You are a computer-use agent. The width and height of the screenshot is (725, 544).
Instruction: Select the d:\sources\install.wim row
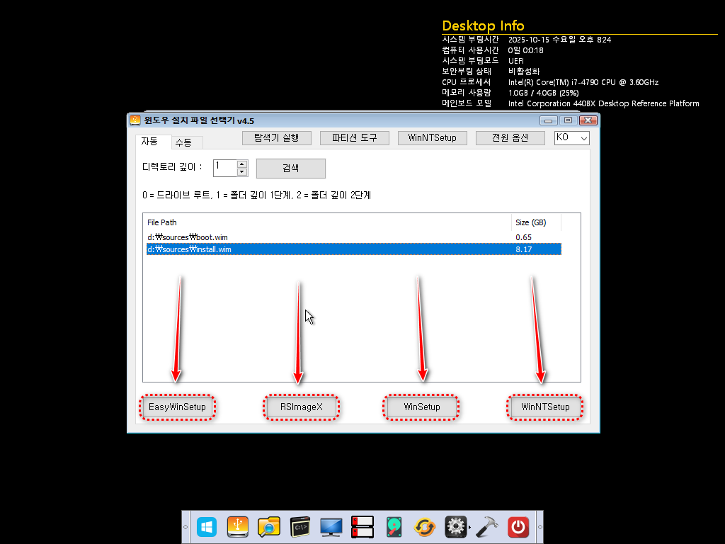point(354,249)
